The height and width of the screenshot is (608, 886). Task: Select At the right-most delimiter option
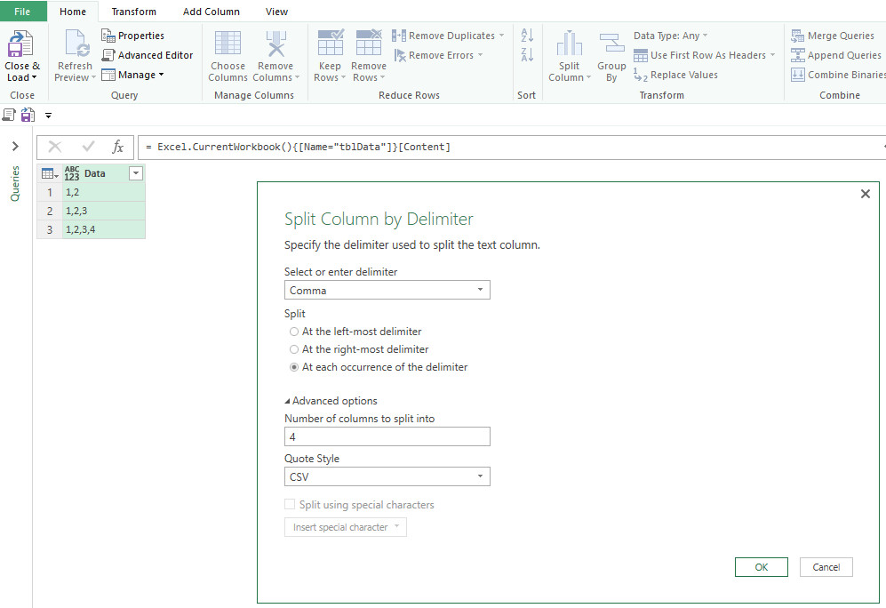(x=294, y=349)
